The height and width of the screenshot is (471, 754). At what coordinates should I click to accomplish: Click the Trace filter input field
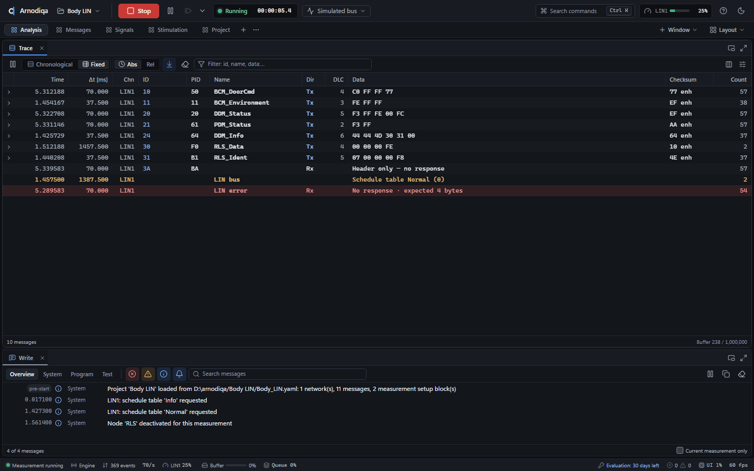pos(283,64)
